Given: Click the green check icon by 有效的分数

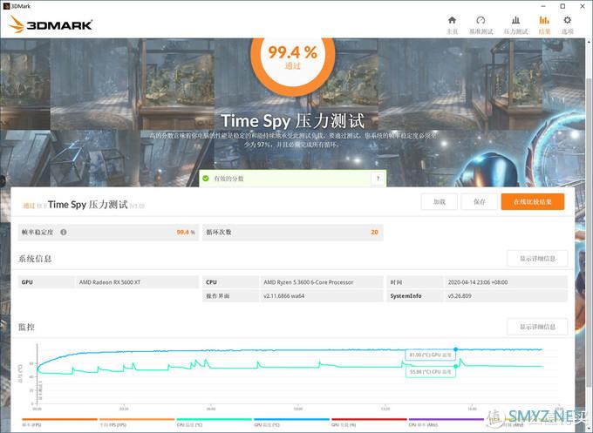Looking at the screenshot, I should [x=206, y=179].
